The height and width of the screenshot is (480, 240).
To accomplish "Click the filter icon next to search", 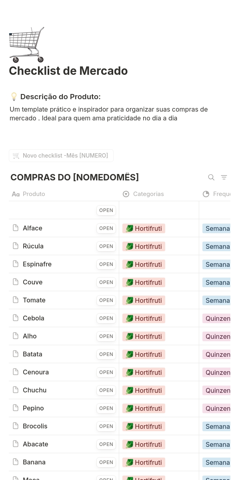I will tap(224, 177).
